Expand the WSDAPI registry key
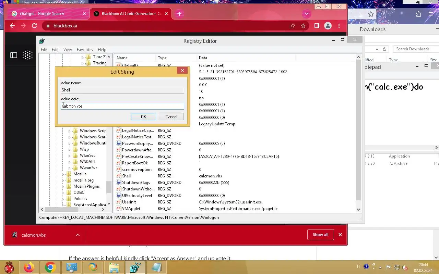 70,162
